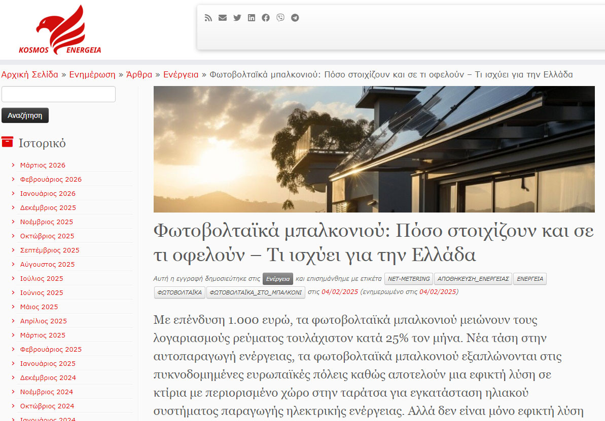Navigate to Άρθρα breadcrumb
The image size is (605, 421).
[139, 74]
